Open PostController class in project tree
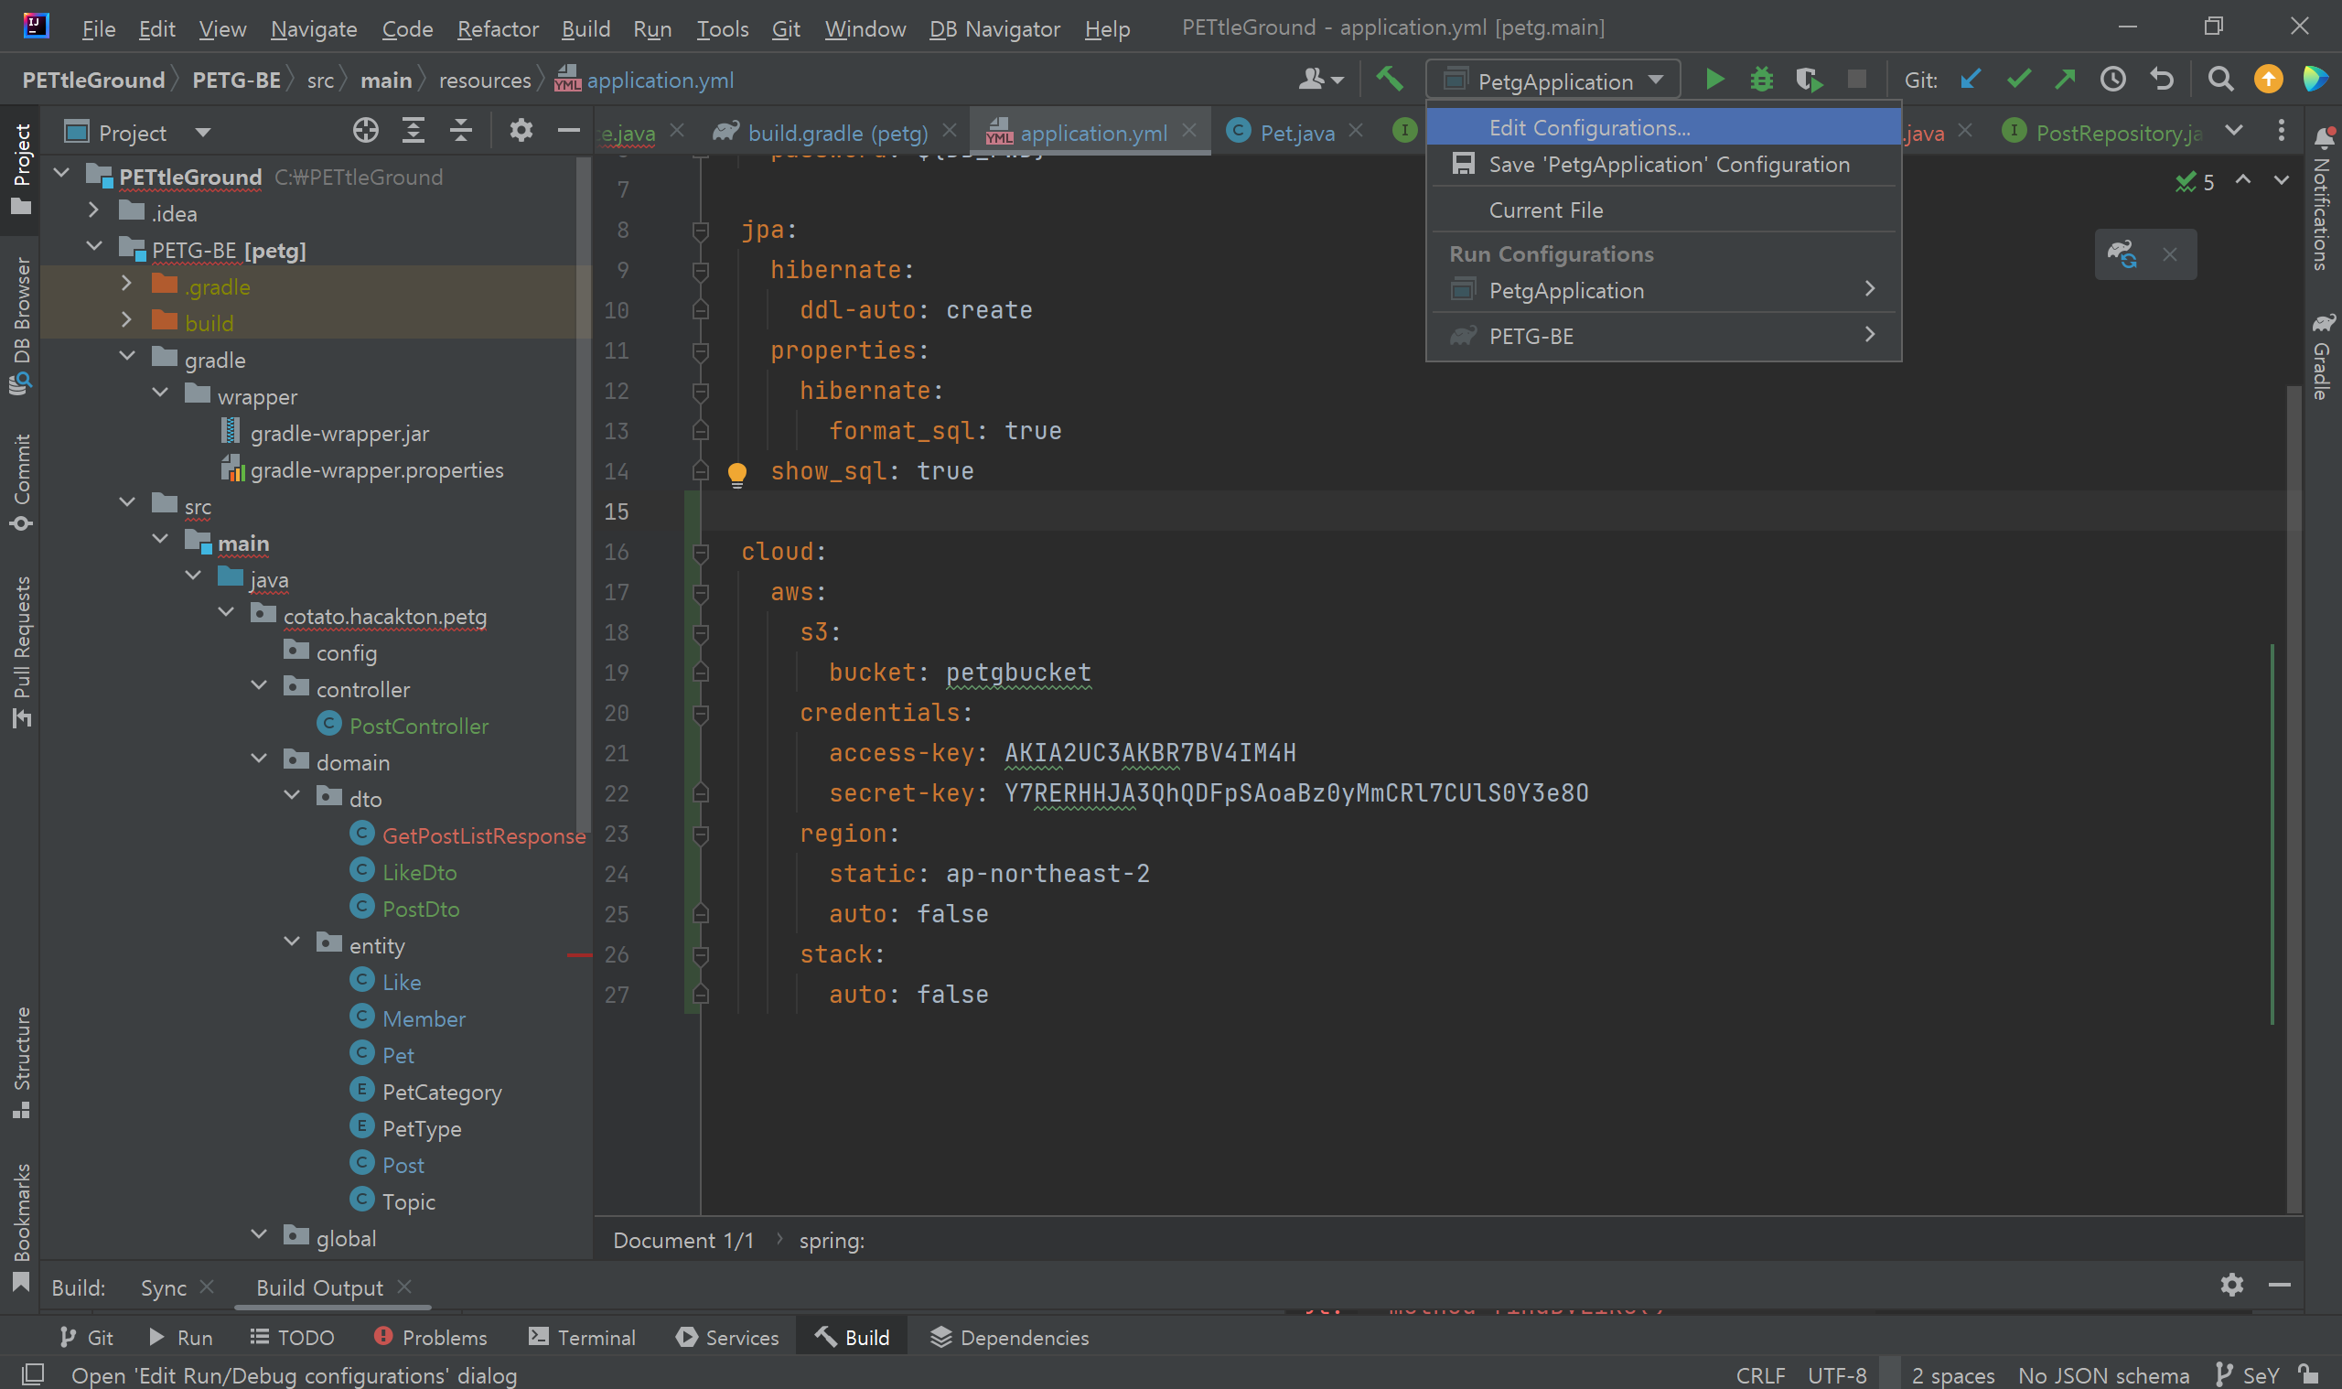The height and width of the screenshot is (1389, 2342). coord(418,726)
